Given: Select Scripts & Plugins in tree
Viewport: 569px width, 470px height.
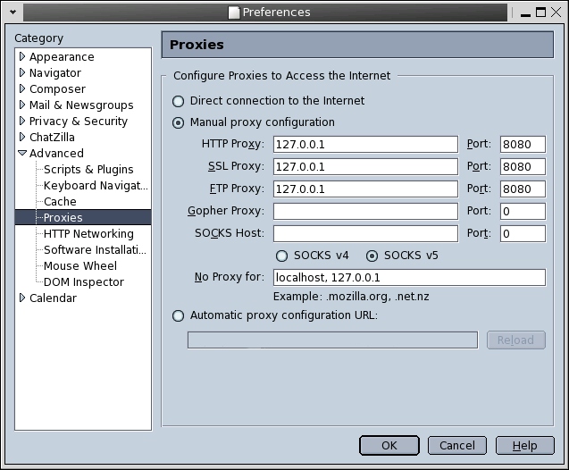Looking at the screenshot, I should (x=88, y=169).
